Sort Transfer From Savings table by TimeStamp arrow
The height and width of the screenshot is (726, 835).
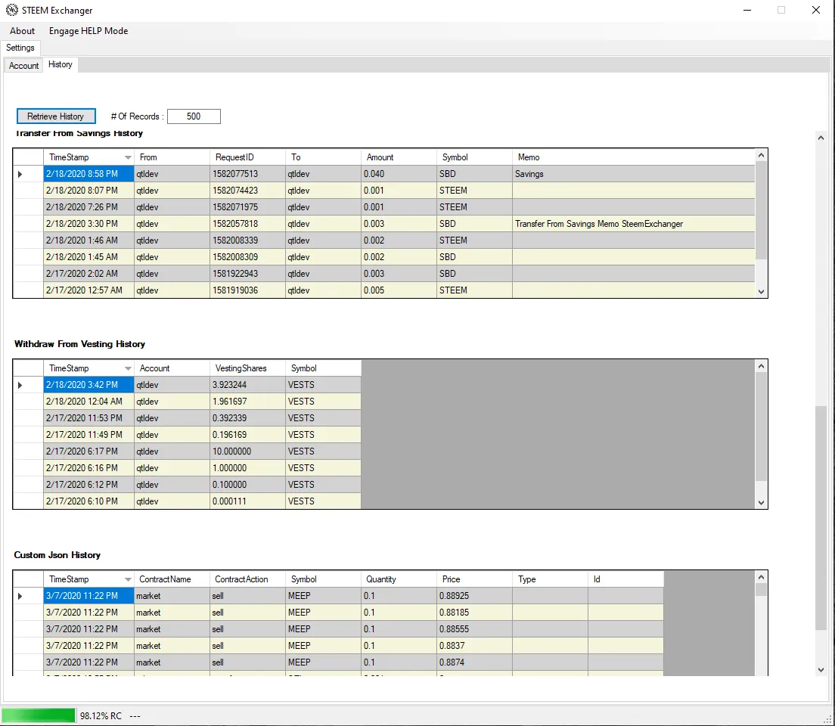point(128,157)
